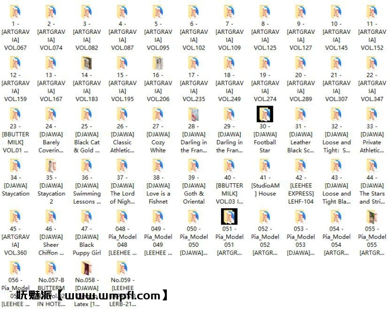Click folder icon of 056 - Pia_Model

(x=16, y=268)
